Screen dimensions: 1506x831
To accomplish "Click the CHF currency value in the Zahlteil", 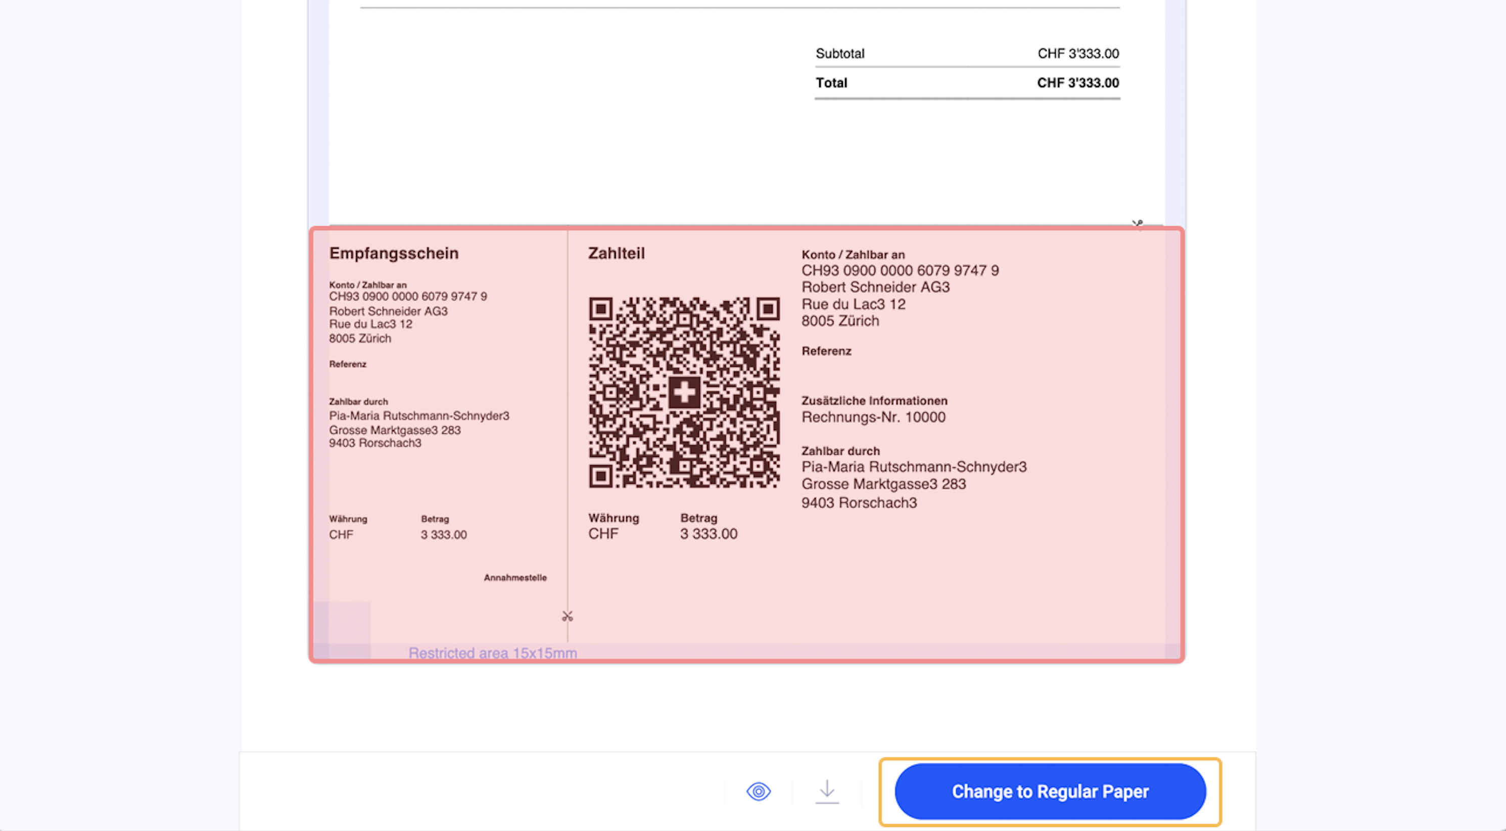I will [603, 534].
